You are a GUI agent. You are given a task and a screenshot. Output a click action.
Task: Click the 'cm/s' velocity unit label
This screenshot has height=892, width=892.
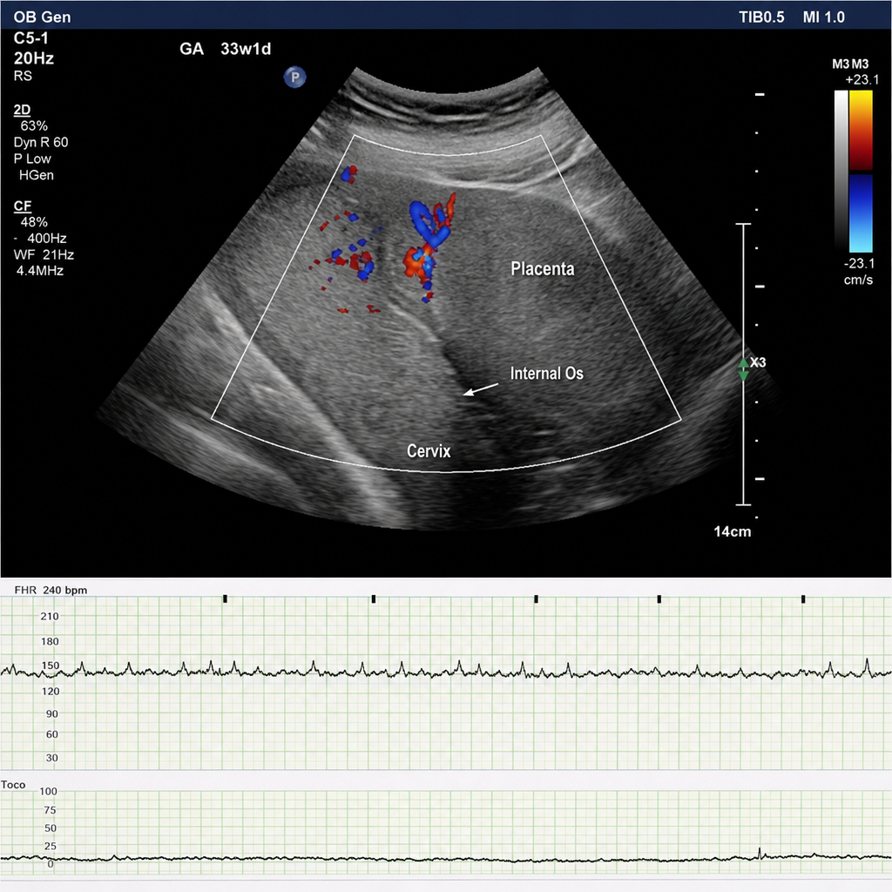[x=858, y=280]
